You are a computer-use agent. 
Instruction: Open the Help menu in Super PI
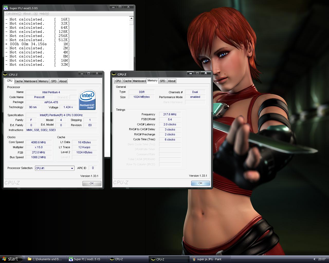(x=44, y=14)
